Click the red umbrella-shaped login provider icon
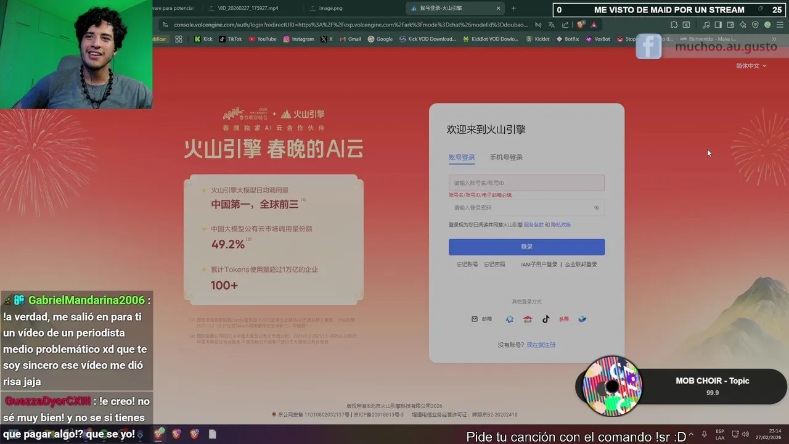Image resolution: width=789 pixels, height=444 pixels. point(528,319)
